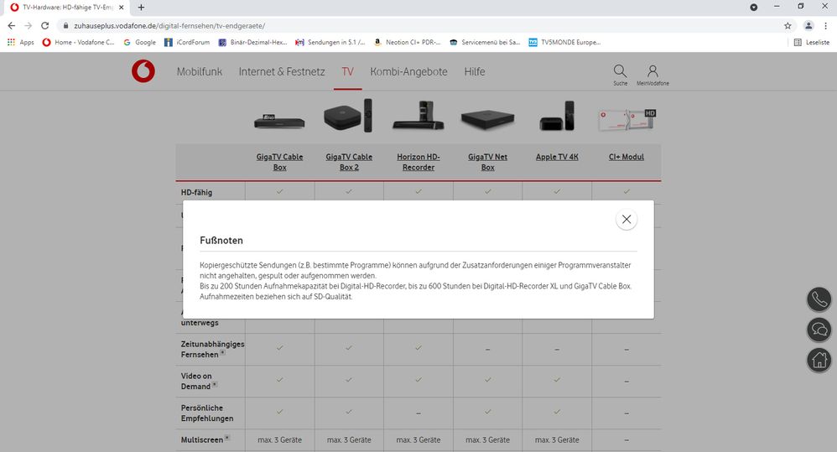Viewport: 837px width, 452px height.
Task: Go back in browser history
Action: point(11,26)
